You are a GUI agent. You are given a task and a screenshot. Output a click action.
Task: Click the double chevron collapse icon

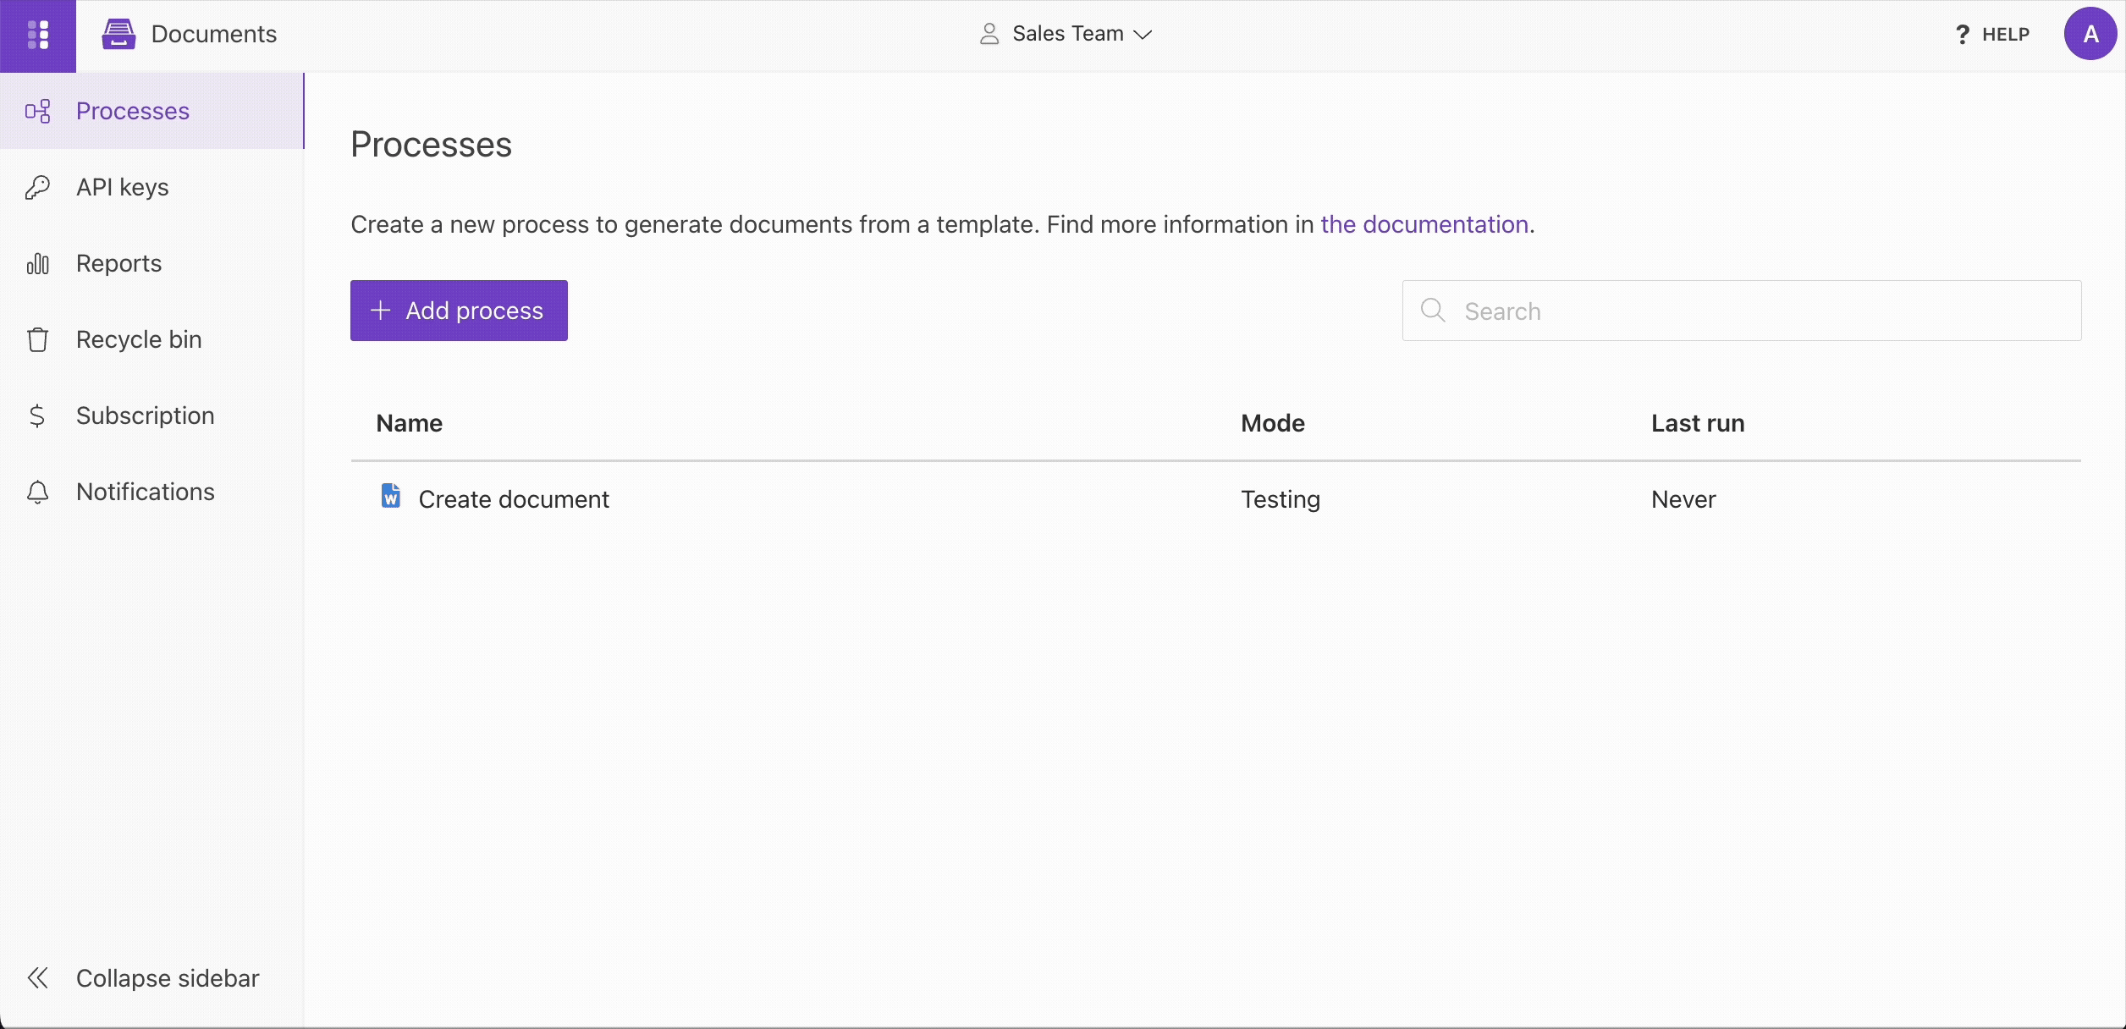coord(38,978)
